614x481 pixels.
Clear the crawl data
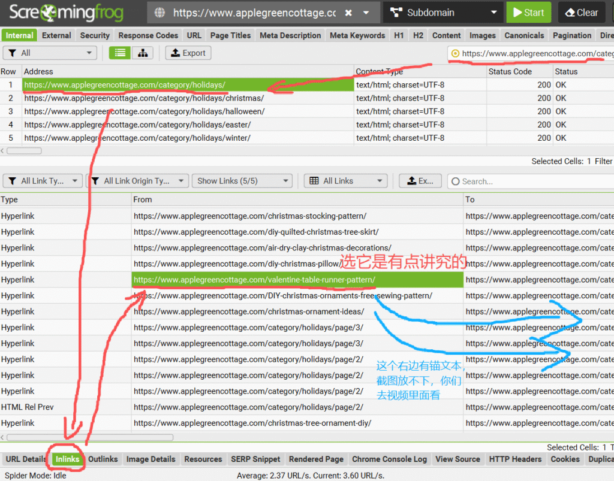tap(582, 13)
